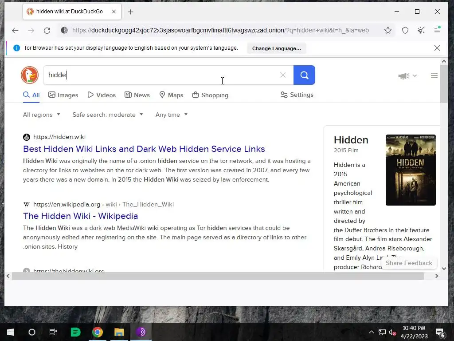Image resolution: width=454 pixels, height=341 pixels.
Task: Expand Safe search: moderate dropdown
Action: click(108, 115)
